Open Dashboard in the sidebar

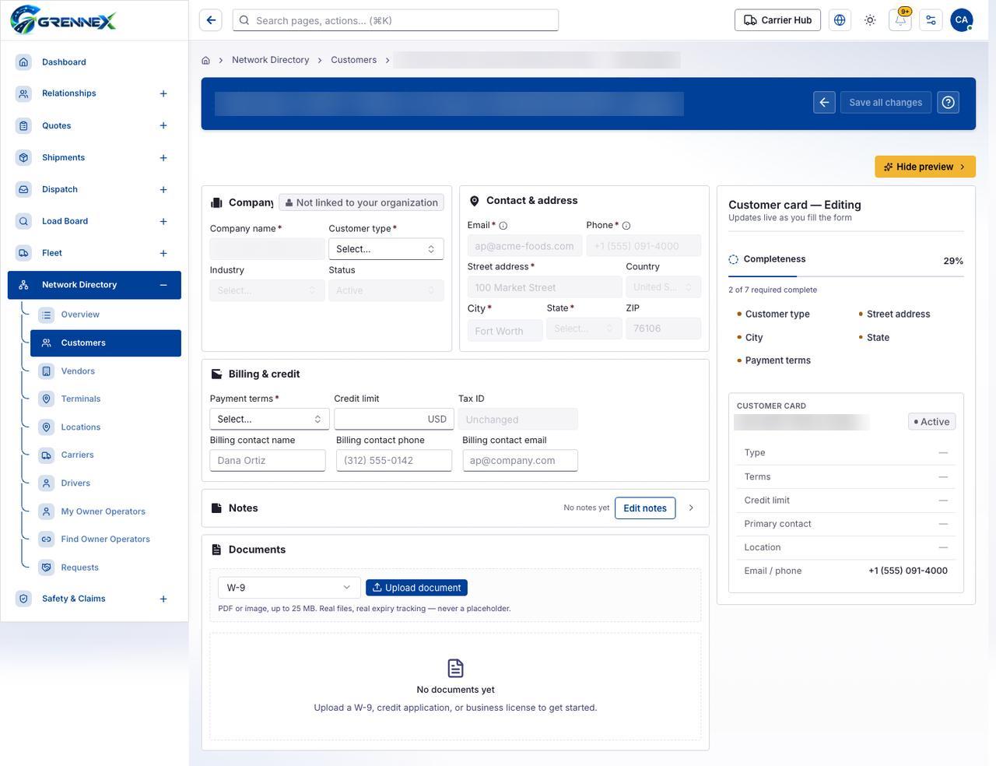click(x=94, y=61)
